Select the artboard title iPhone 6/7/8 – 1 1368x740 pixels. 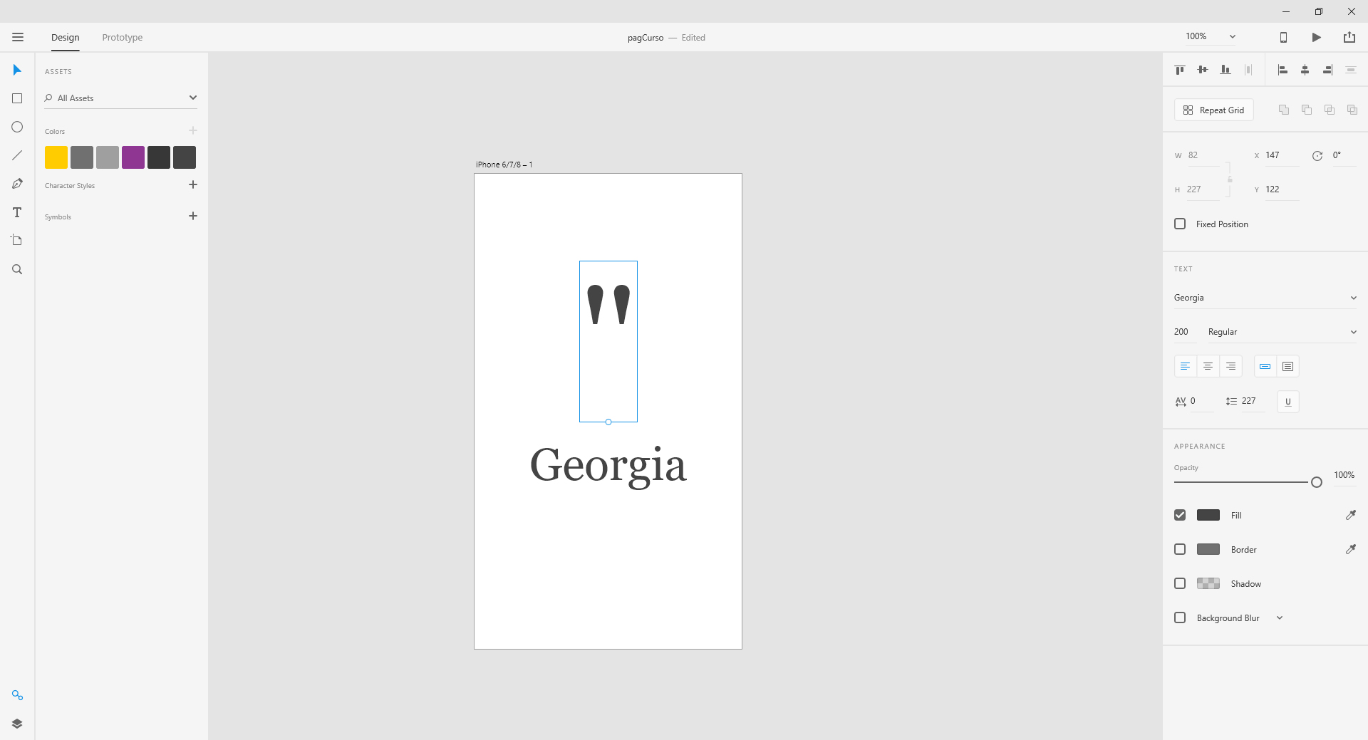coord(504,165)
